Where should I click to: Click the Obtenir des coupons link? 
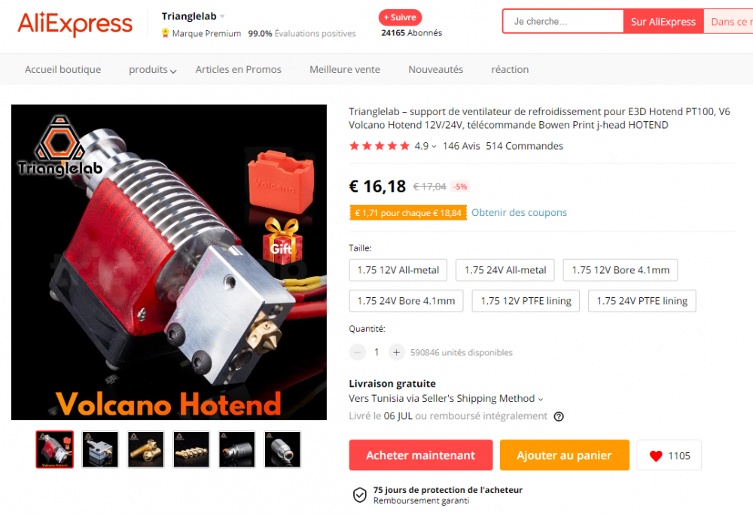pos(519,213)
